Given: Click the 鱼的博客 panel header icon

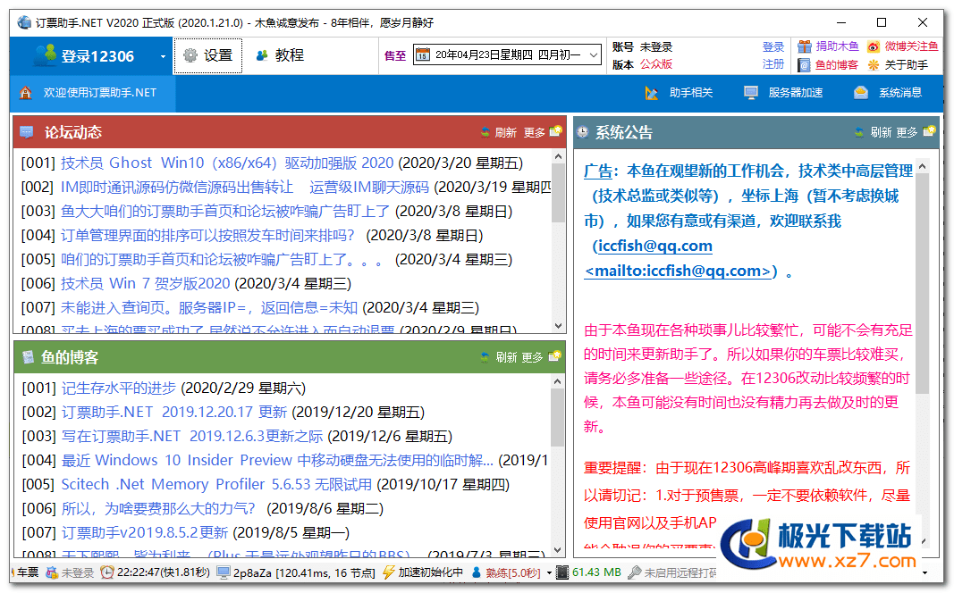Looking at the screenshot, I should coord(28,357).
